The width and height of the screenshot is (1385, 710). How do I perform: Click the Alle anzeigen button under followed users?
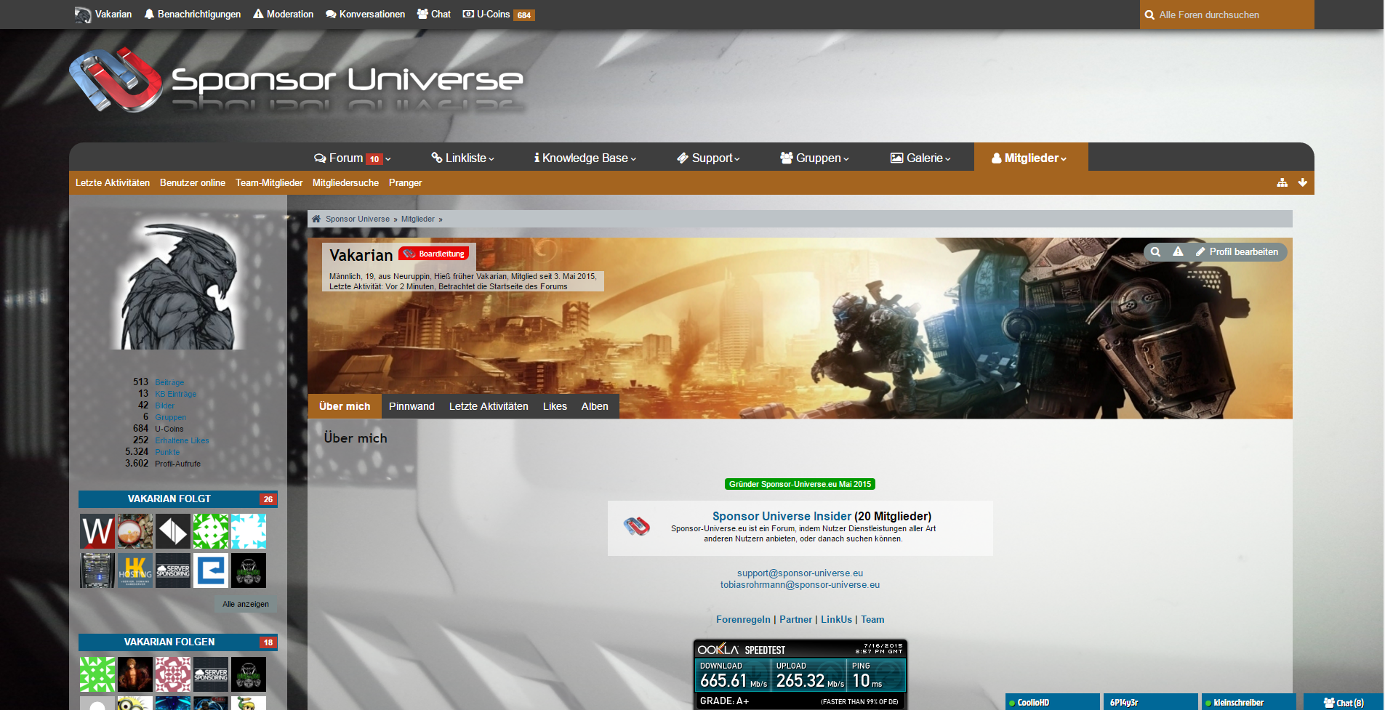pyautogui.click(x=245, y=604)
